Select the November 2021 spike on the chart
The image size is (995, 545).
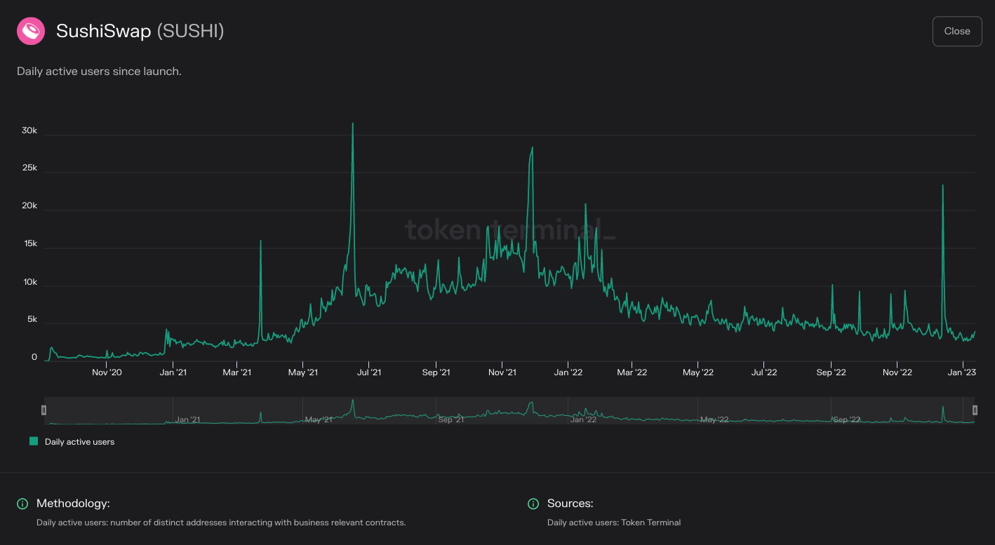[532, 149]
